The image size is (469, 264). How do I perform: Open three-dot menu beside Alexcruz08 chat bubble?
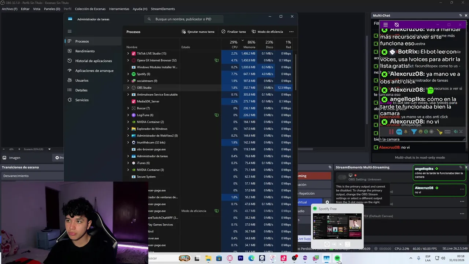point(462,190)
